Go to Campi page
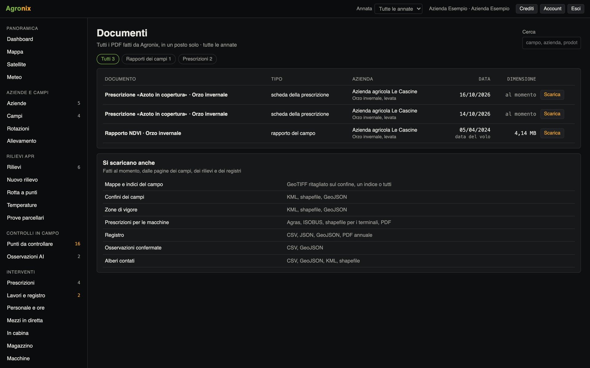Image resolution: width=590 pixels, height=368 pixels. point(44,116)
